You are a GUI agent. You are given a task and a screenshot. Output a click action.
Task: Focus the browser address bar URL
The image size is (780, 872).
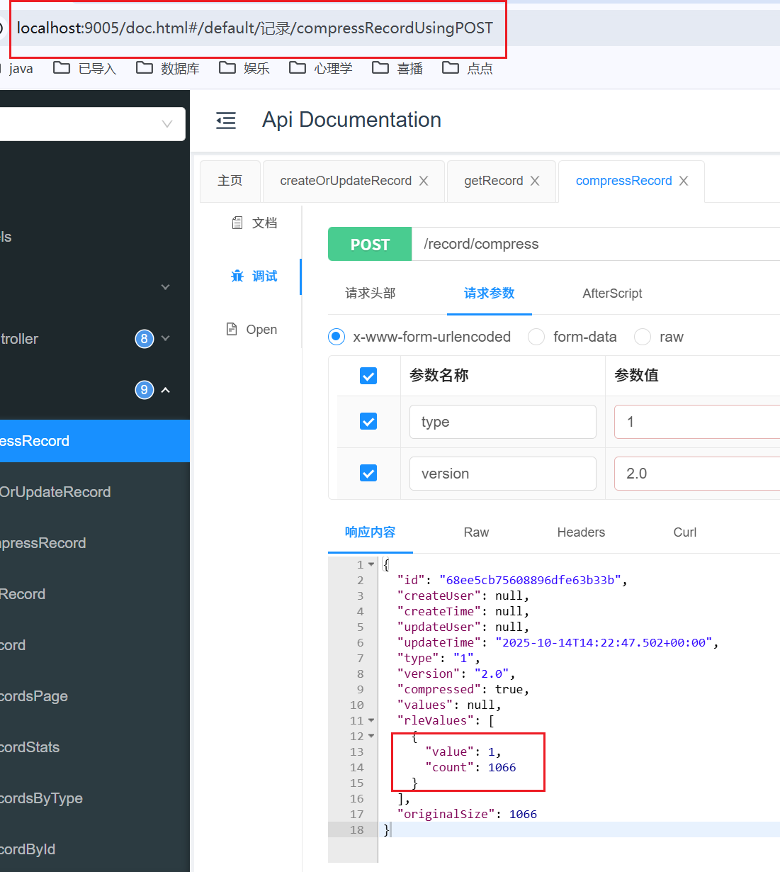[x=255, y=28]
